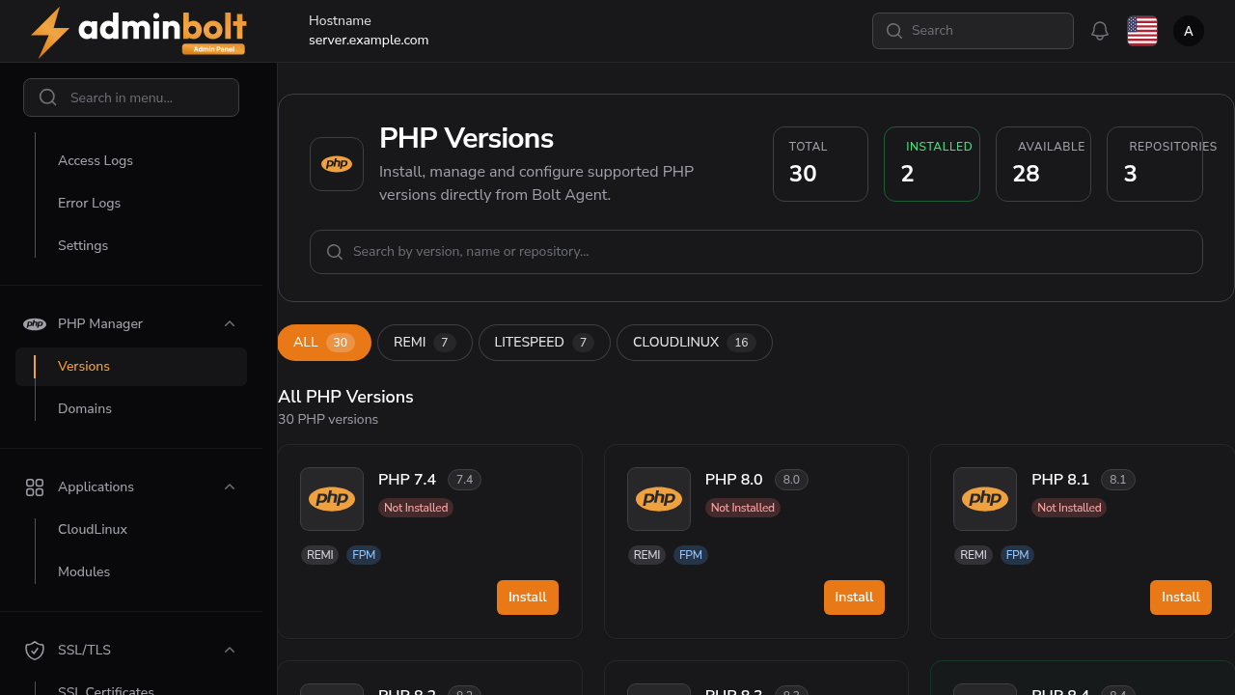This screenshot has width=1235, height=695.
Task: Click the INSTALLED 2 stat card
Action: [x=932, y=164]
